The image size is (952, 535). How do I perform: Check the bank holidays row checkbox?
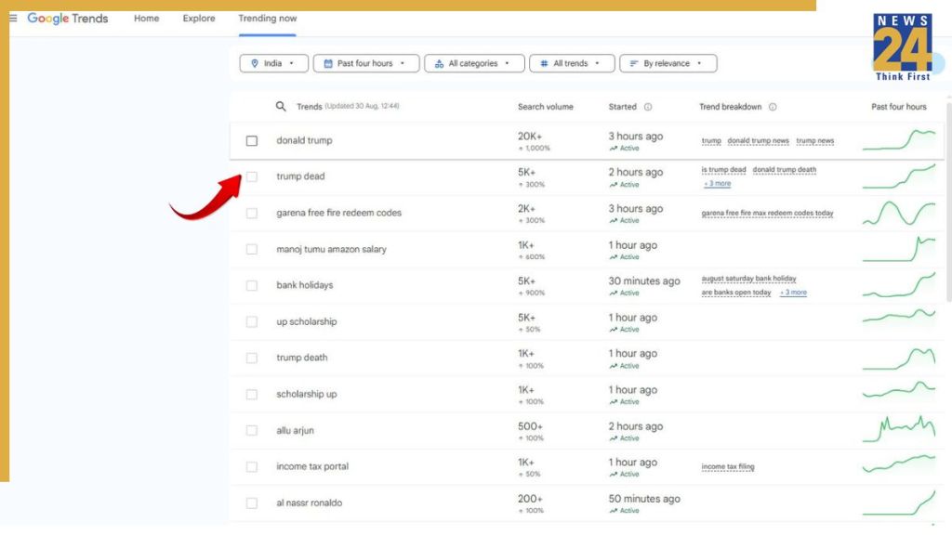(252, 286)
